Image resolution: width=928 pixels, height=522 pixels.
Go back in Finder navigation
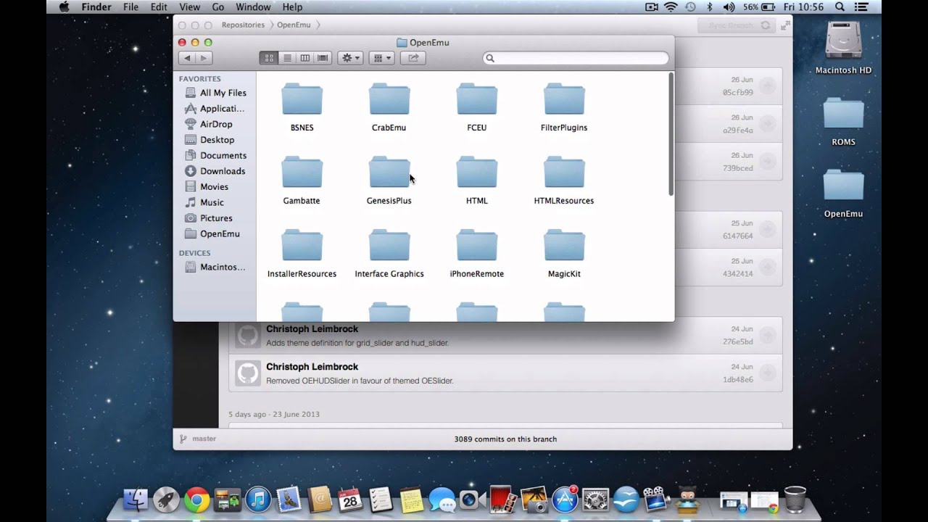(188, 58)
